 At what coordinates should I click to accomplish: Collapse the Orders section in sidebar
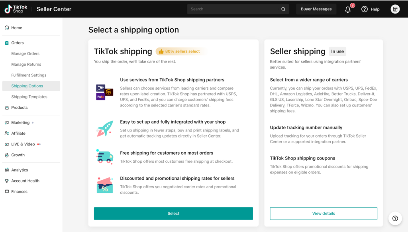click(x=18, y=43)
